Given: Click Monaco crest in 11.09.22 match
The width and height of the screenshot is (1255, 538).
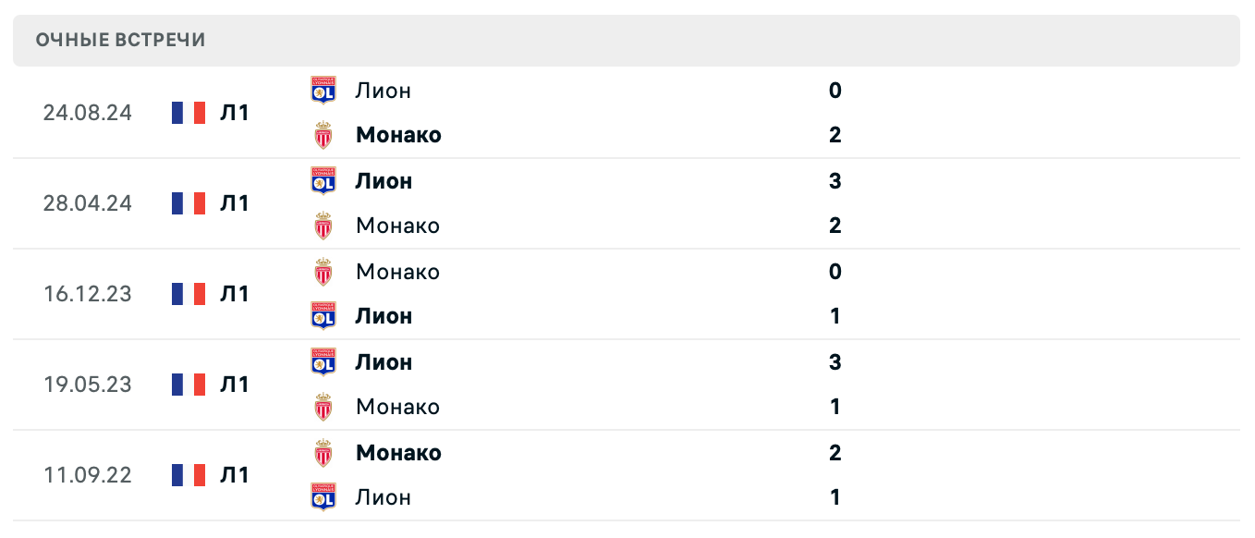Looking at the screenshot, I should pos(323,453).
